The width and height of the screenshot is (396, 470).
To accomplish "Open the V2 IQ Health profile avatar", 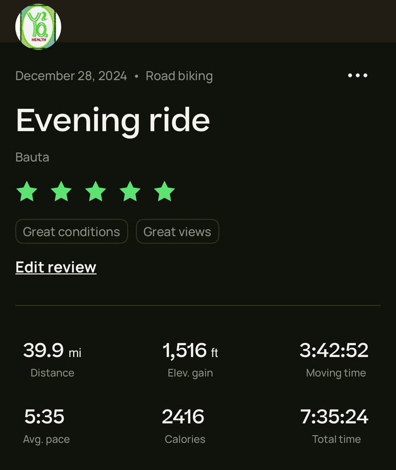I will [x=38, y=27].
